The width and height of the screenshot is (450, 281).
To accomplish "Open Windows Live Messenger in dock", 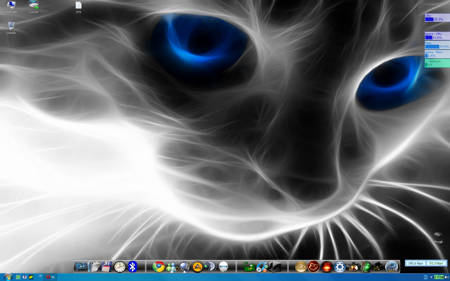I will pyautogui.click(x=171, y=267).
